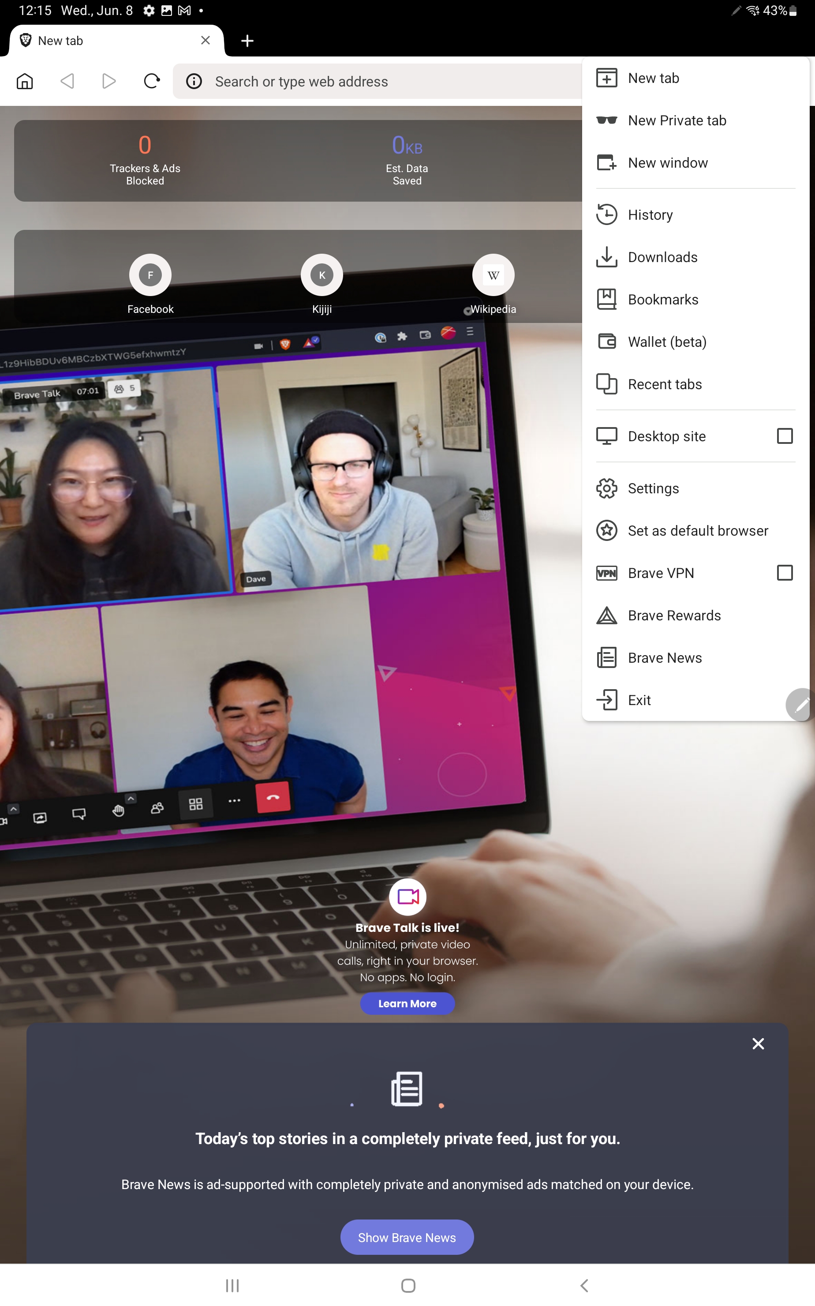Open Brave News from the menu
Screen dimensions: 815x1306
point(695,658)
